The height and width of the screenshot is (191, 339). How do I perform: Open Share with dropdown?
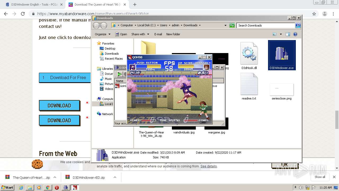(140, 34)
